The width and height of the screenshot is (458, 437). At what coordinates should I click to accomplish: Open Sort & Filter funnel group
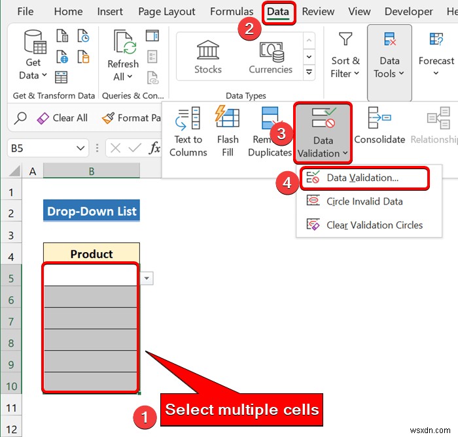[x=345, y=56]
